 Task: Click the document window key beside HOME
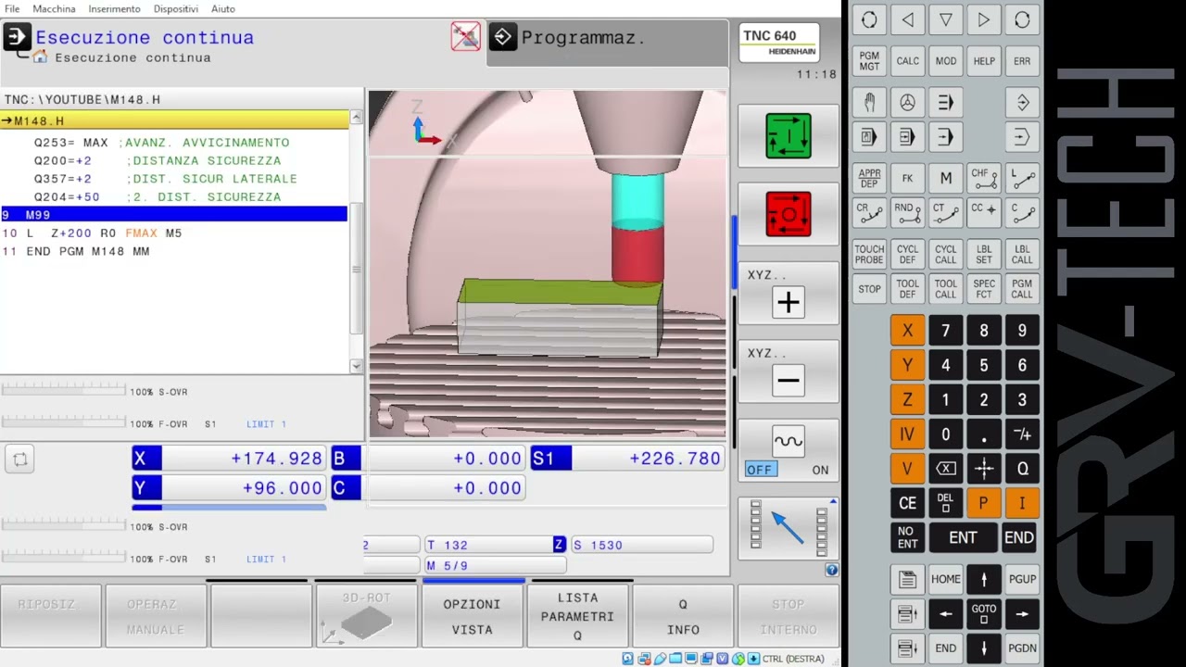[x=907, y=579]
